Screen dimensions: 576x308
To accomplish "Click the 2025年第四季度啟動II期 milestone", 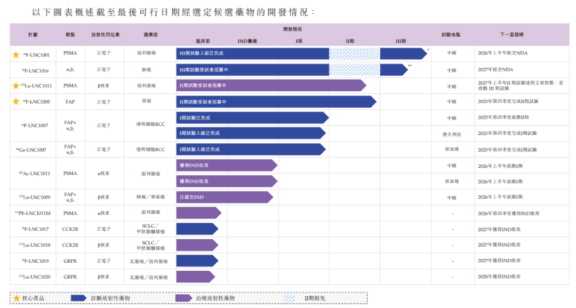I will [503, 117].
